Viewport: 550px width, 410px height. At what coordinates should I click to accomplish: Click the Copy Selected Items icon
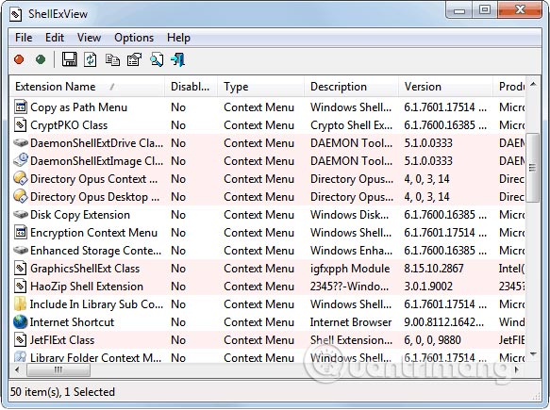coord(112,60)
